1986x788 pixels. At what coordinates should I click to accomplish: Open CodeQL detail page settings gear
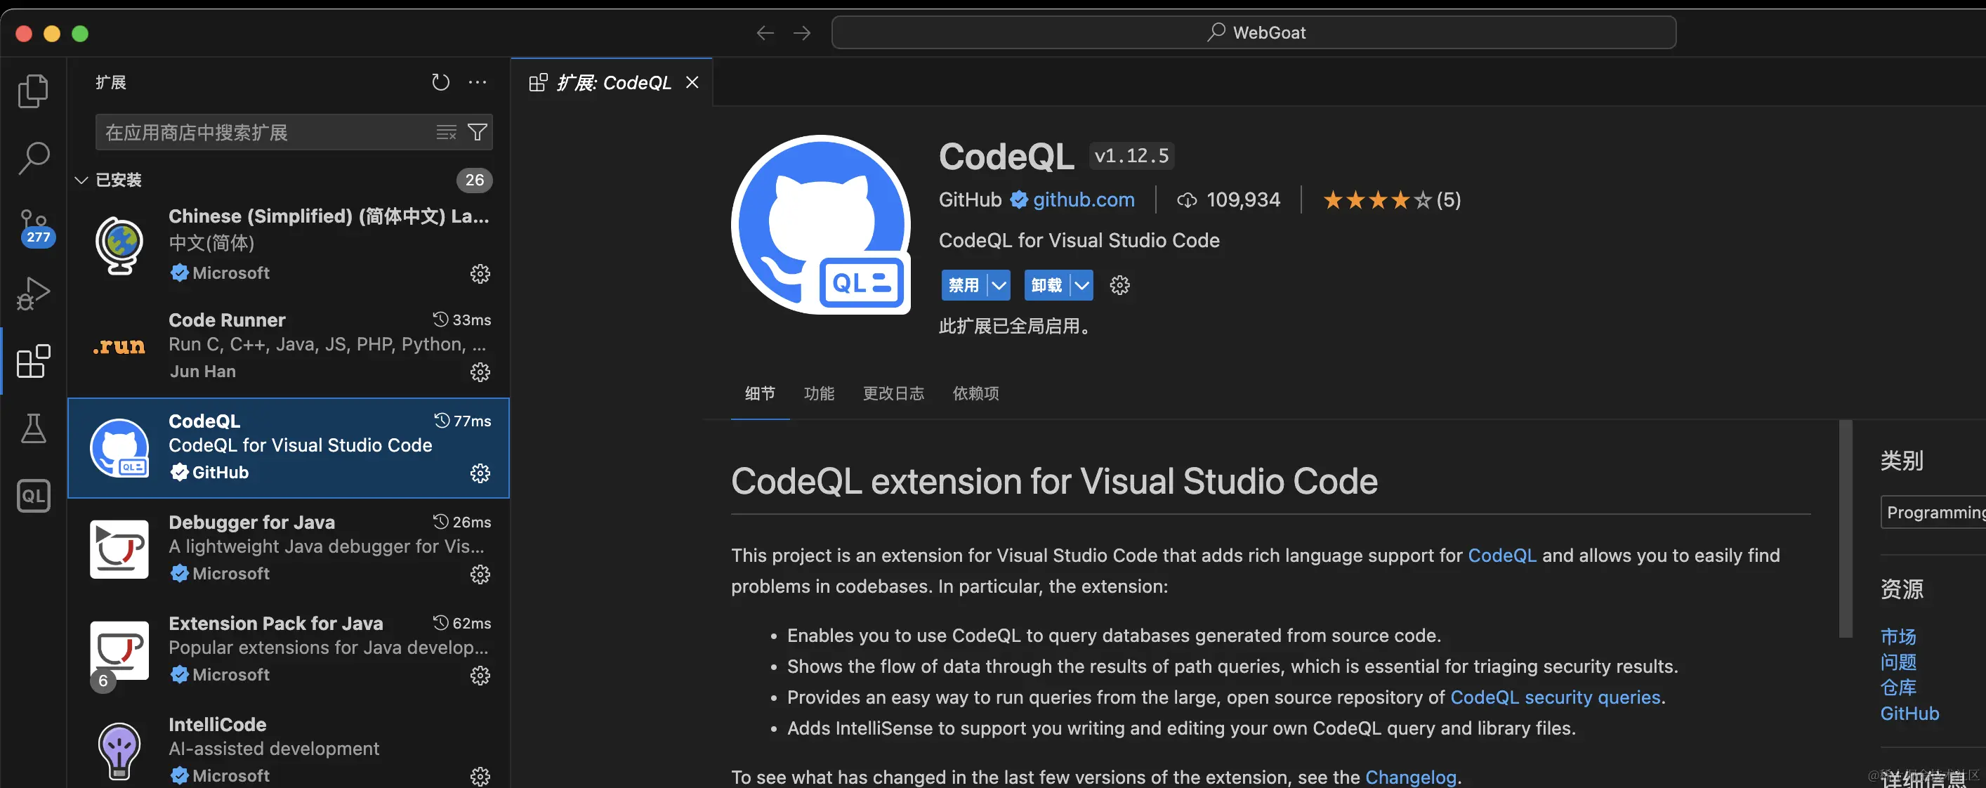pyautogui.click(x=1119, y=285)
